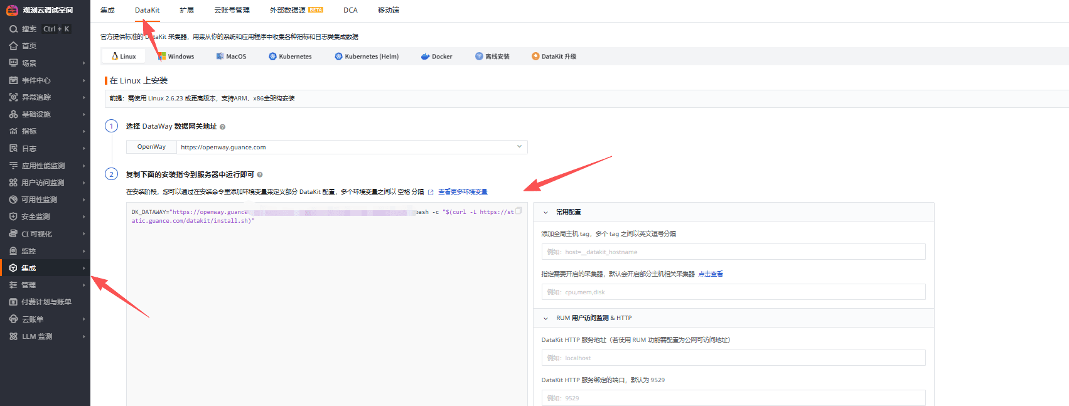
Task: Focus the global host tag input field
Action: click(733, 252)
